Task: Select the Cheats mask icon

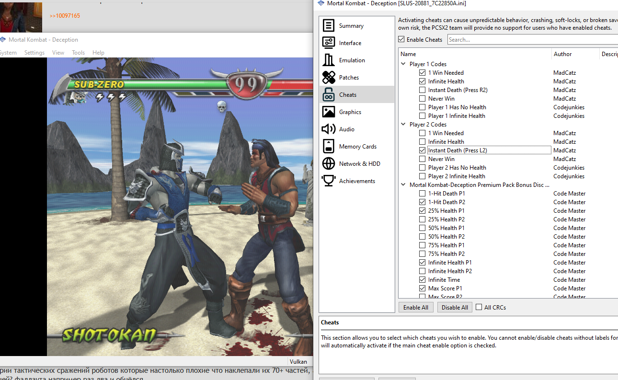Action: [329, 95]
